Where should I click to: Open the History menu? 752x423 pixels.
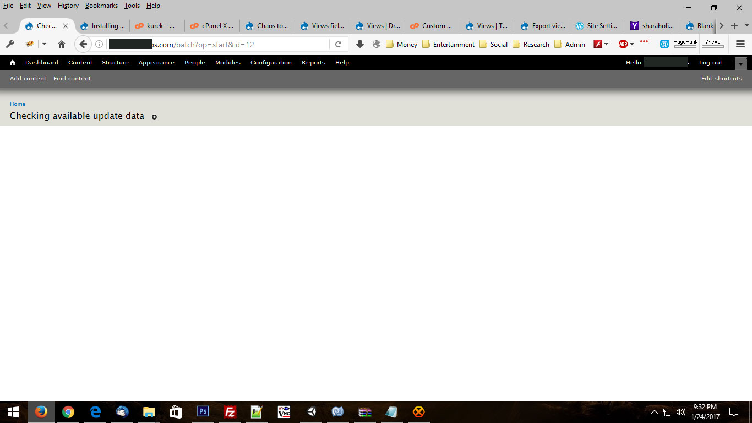coord(68,6)
